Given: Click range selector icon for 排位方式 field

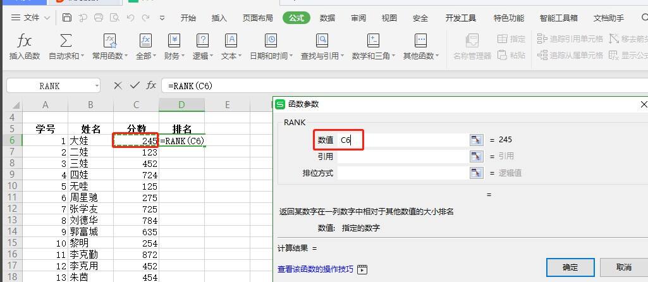Looking at the screenshot, I should 477,173.
